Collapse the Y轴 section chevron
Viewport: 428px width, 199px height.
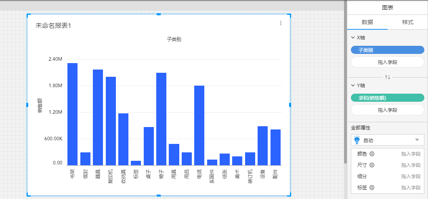[353, 86]
